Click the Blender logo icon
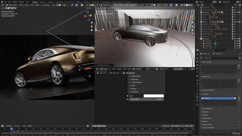This screenshot has height=136, width=242. coord(2,2)
